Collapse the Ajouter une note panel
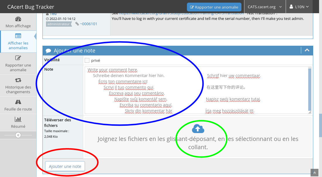 coord(307,50)
